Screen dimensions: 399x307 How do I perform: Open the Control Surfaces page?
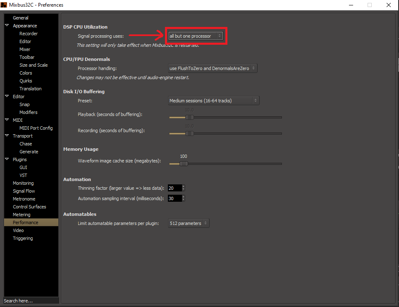click(x=29, y=207)
